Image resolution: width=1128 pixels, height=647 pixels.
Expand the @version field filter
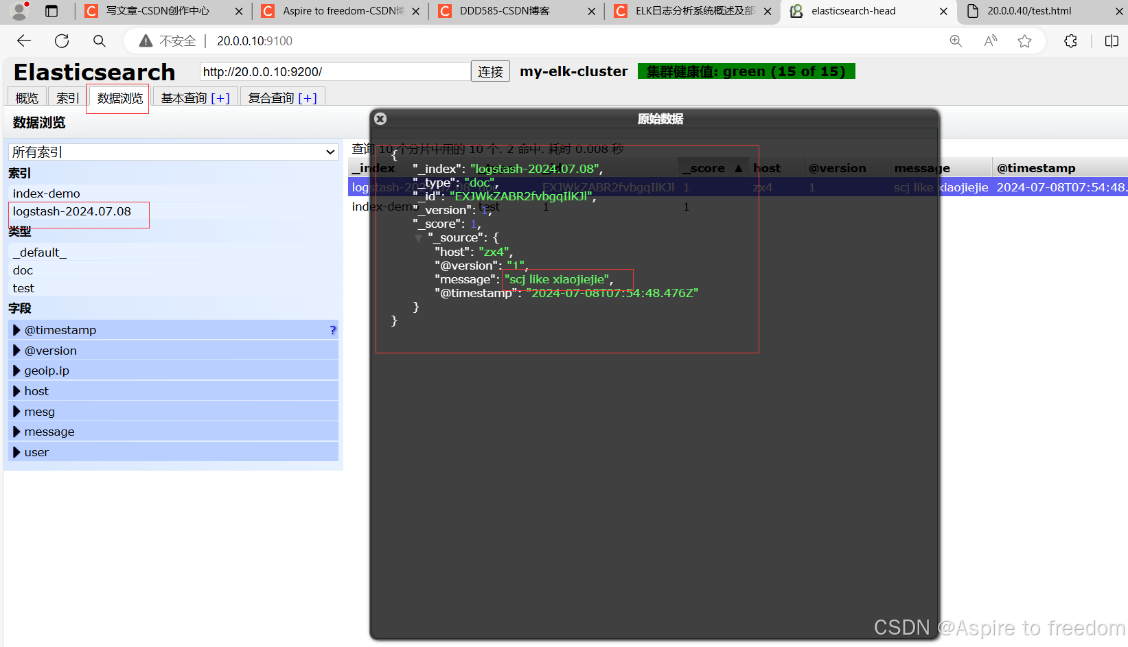pos(16,351)
